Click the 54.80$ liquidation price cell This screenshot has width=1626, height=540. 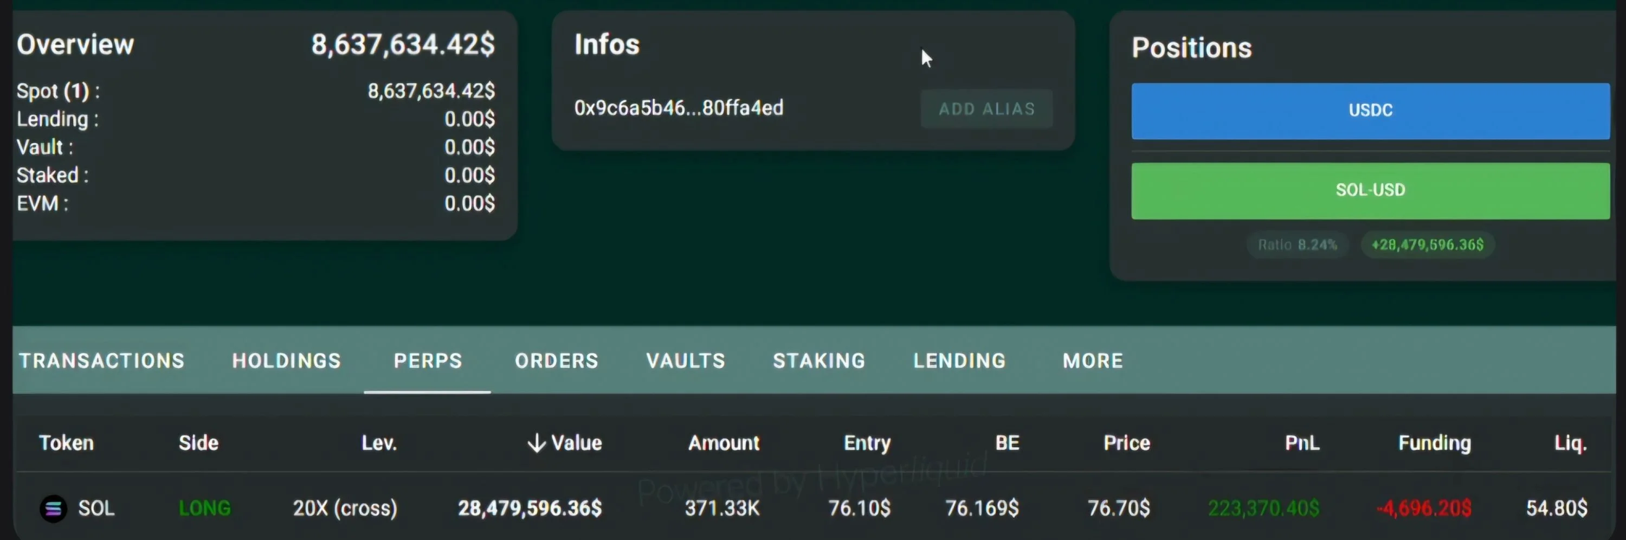pyautogui.click(x=1557, y=509)
